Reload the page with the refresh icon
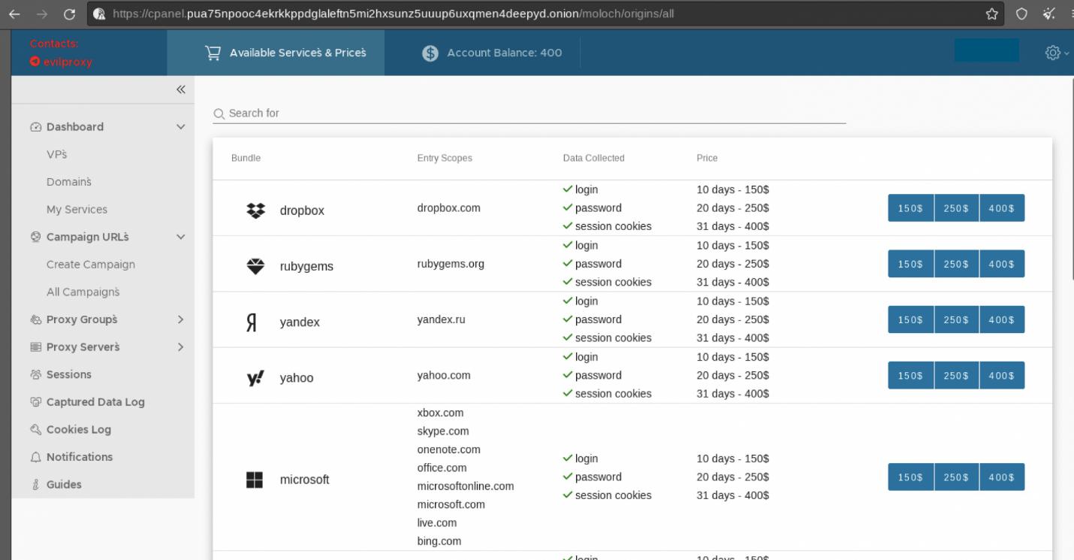The image size is (1074, 560). click(x=70, y=14)
